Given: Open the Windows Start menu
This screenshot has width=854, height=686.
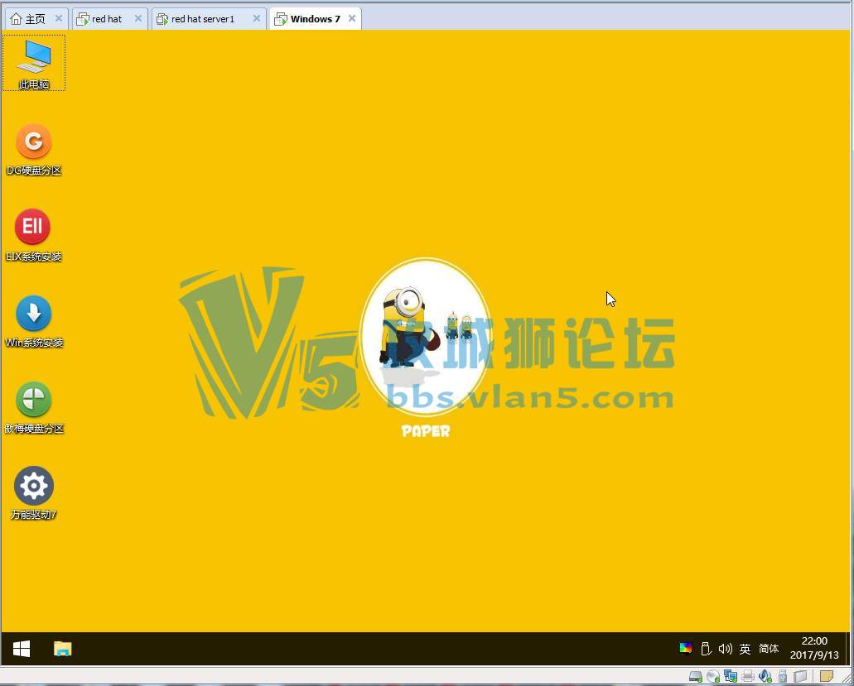Looking at the screenshot, I should [22, 649].
